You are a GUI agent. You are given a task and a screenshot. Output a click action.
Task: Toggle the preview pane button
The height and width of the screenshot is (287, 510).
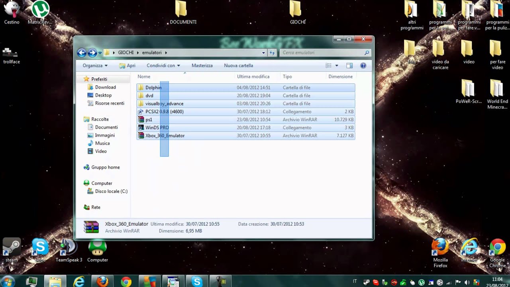(x=349, y=65)
